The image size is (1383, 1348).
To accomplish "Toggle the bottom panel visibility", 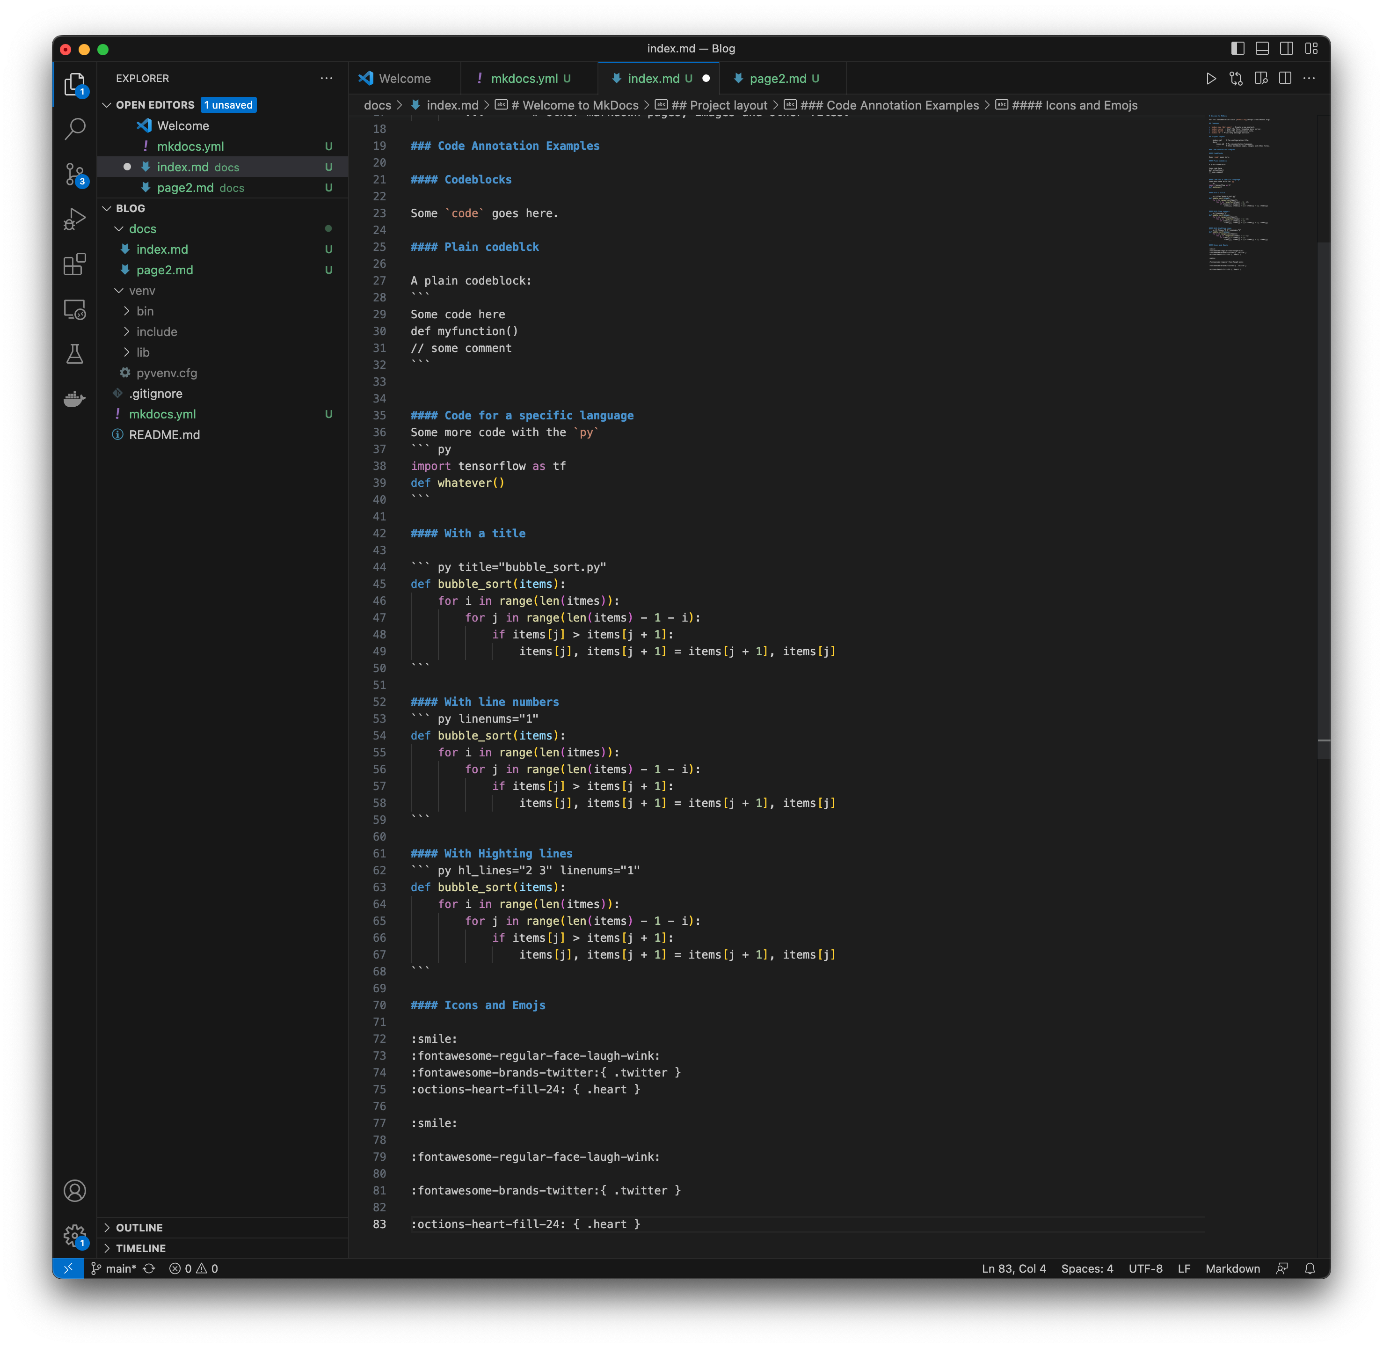I will [1262, 48].
